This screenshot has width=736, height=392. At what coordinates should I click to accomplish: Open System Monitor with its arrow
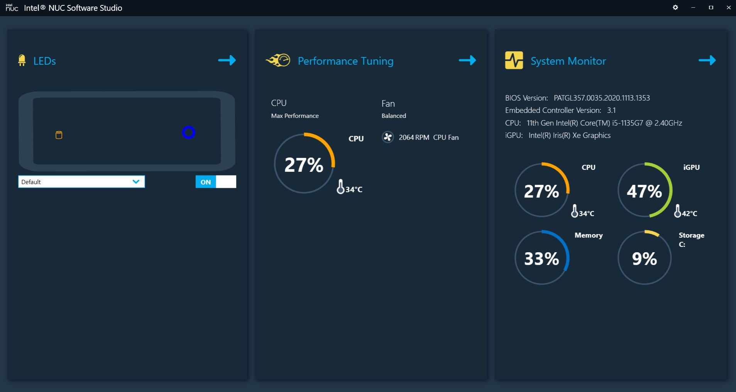tap(707, 60)
